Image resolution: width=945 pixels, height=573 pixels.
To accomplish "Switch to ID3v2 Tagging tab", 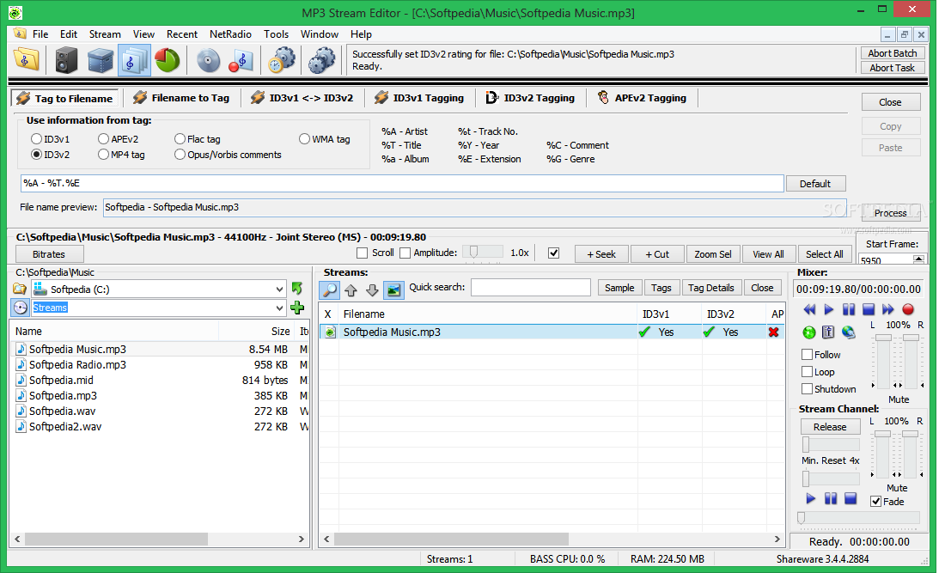I will coord(531,98).
